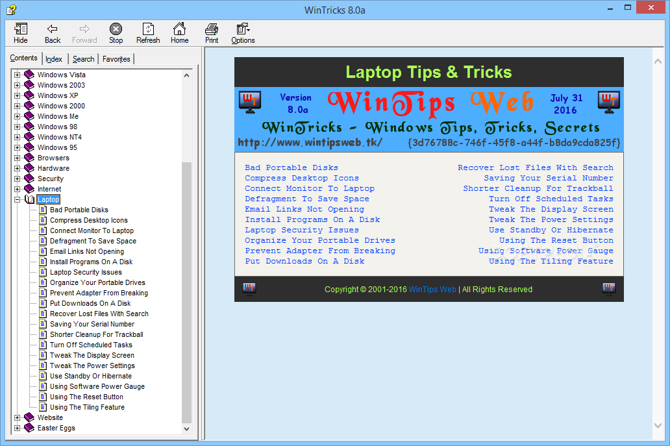670x446 pixels.
Task: Click the Hardware book icon
Action: [x=29, y=168]
